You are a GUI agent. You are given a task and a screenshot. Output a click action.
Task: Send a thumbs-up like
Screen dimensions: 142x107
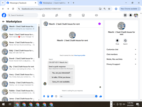pos(101,96)
